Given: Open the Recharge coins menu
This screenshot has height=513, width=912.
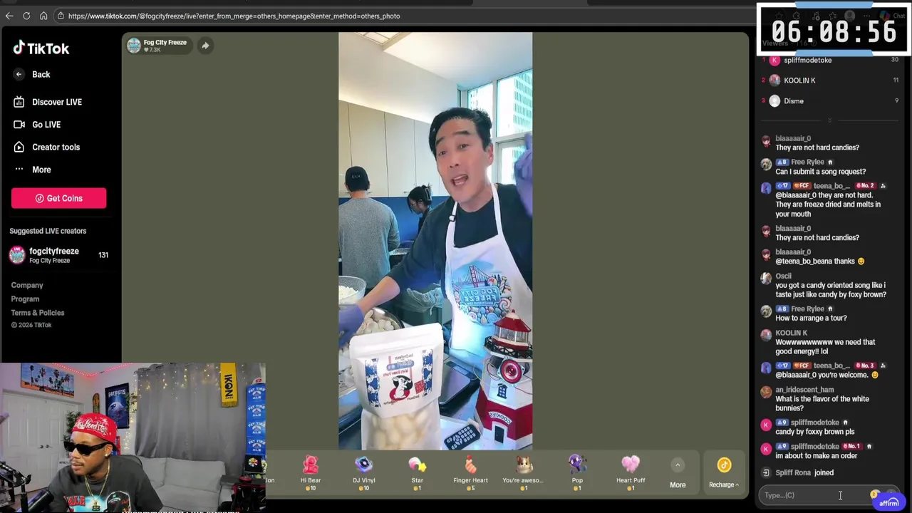Looking at the screenshot, I should [724, 474].
